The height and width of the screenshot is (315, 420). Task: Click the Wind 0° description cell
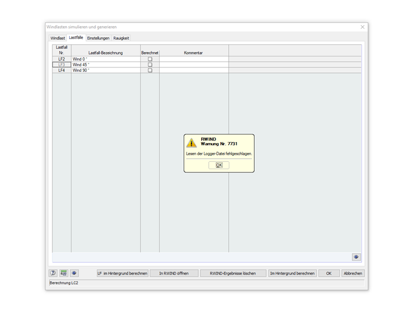[106, 59]
